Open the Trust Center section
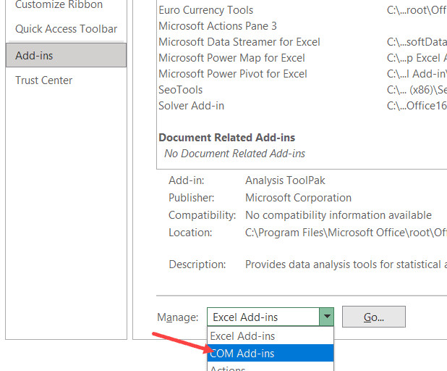Image resolution: width=447 pixels, height=371 pixels. point(43,80)
